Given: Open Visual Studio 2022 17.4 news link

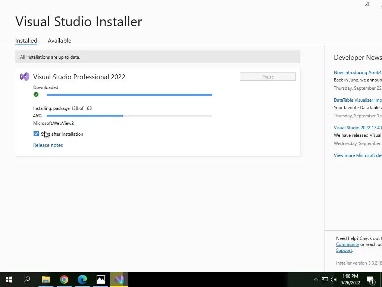Looking at the screenshot, I should (x=358, y=128).
